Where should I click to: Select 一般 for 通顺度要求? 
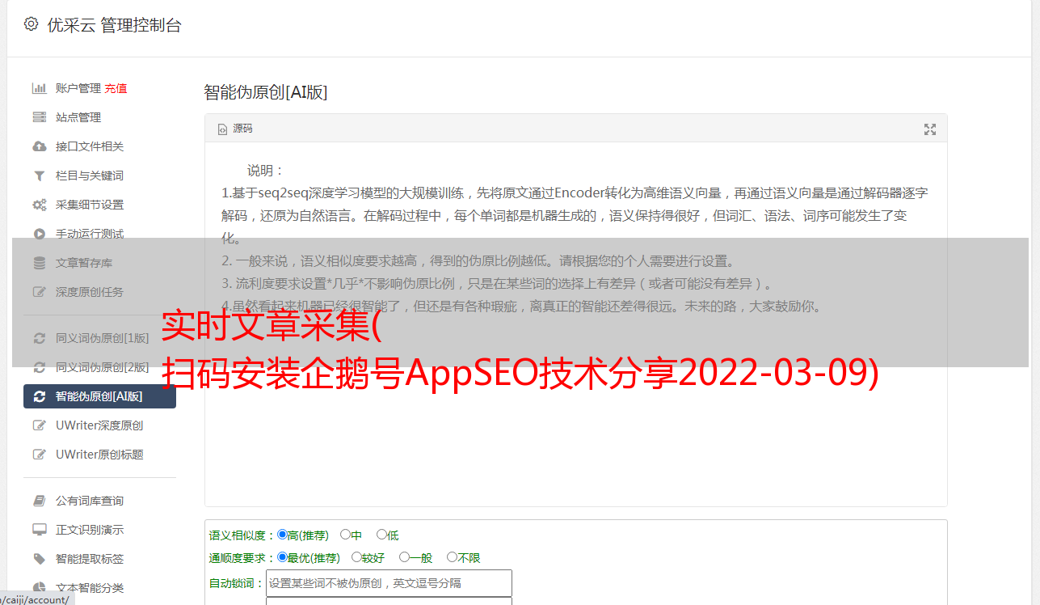(404, 557)
